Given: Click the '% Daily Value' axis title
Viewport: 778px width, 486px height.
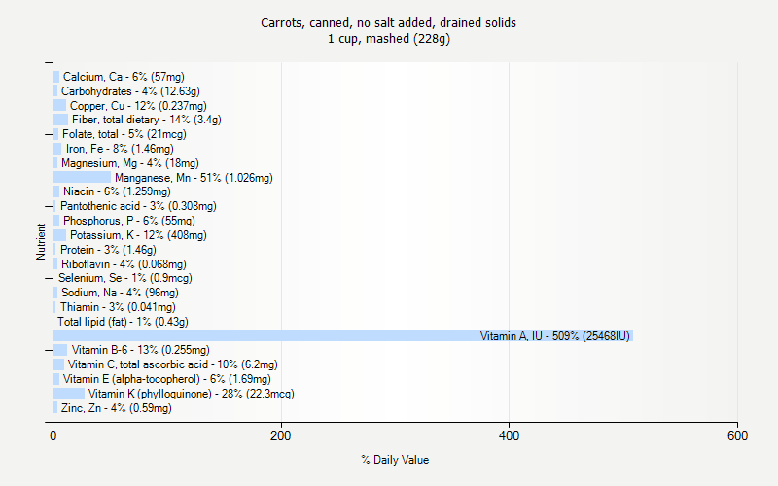Looking at the screenshot, I should (395, 460).
